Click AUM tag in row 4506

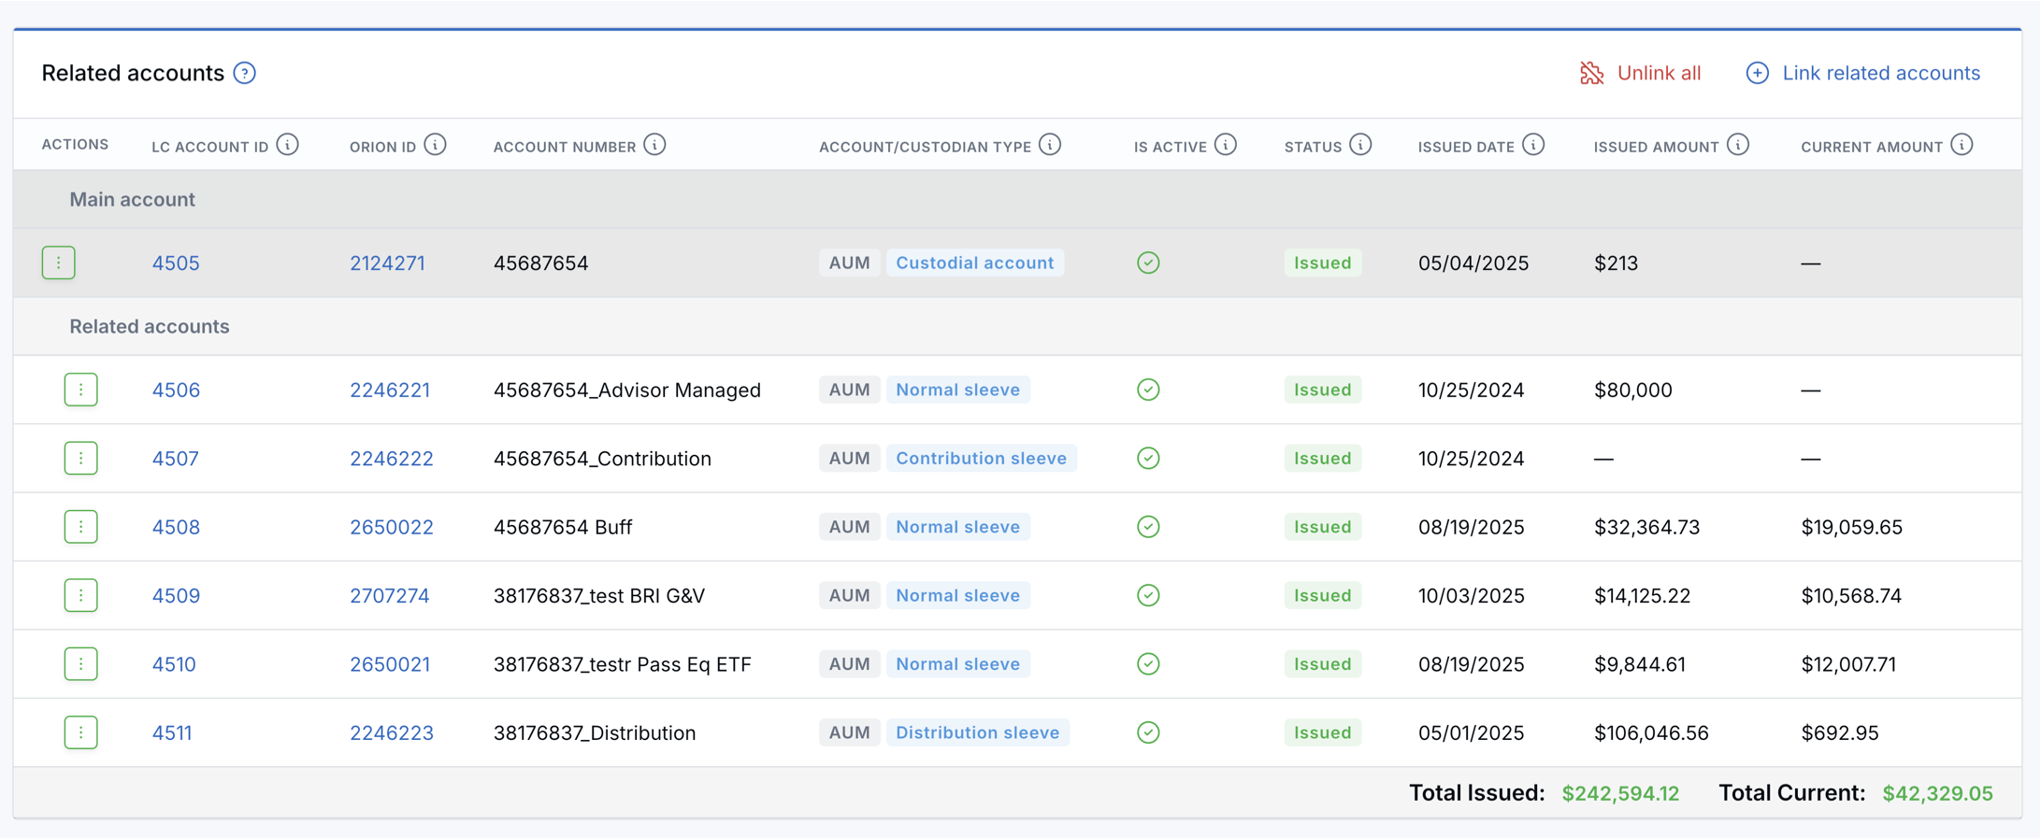pos(849,390)
